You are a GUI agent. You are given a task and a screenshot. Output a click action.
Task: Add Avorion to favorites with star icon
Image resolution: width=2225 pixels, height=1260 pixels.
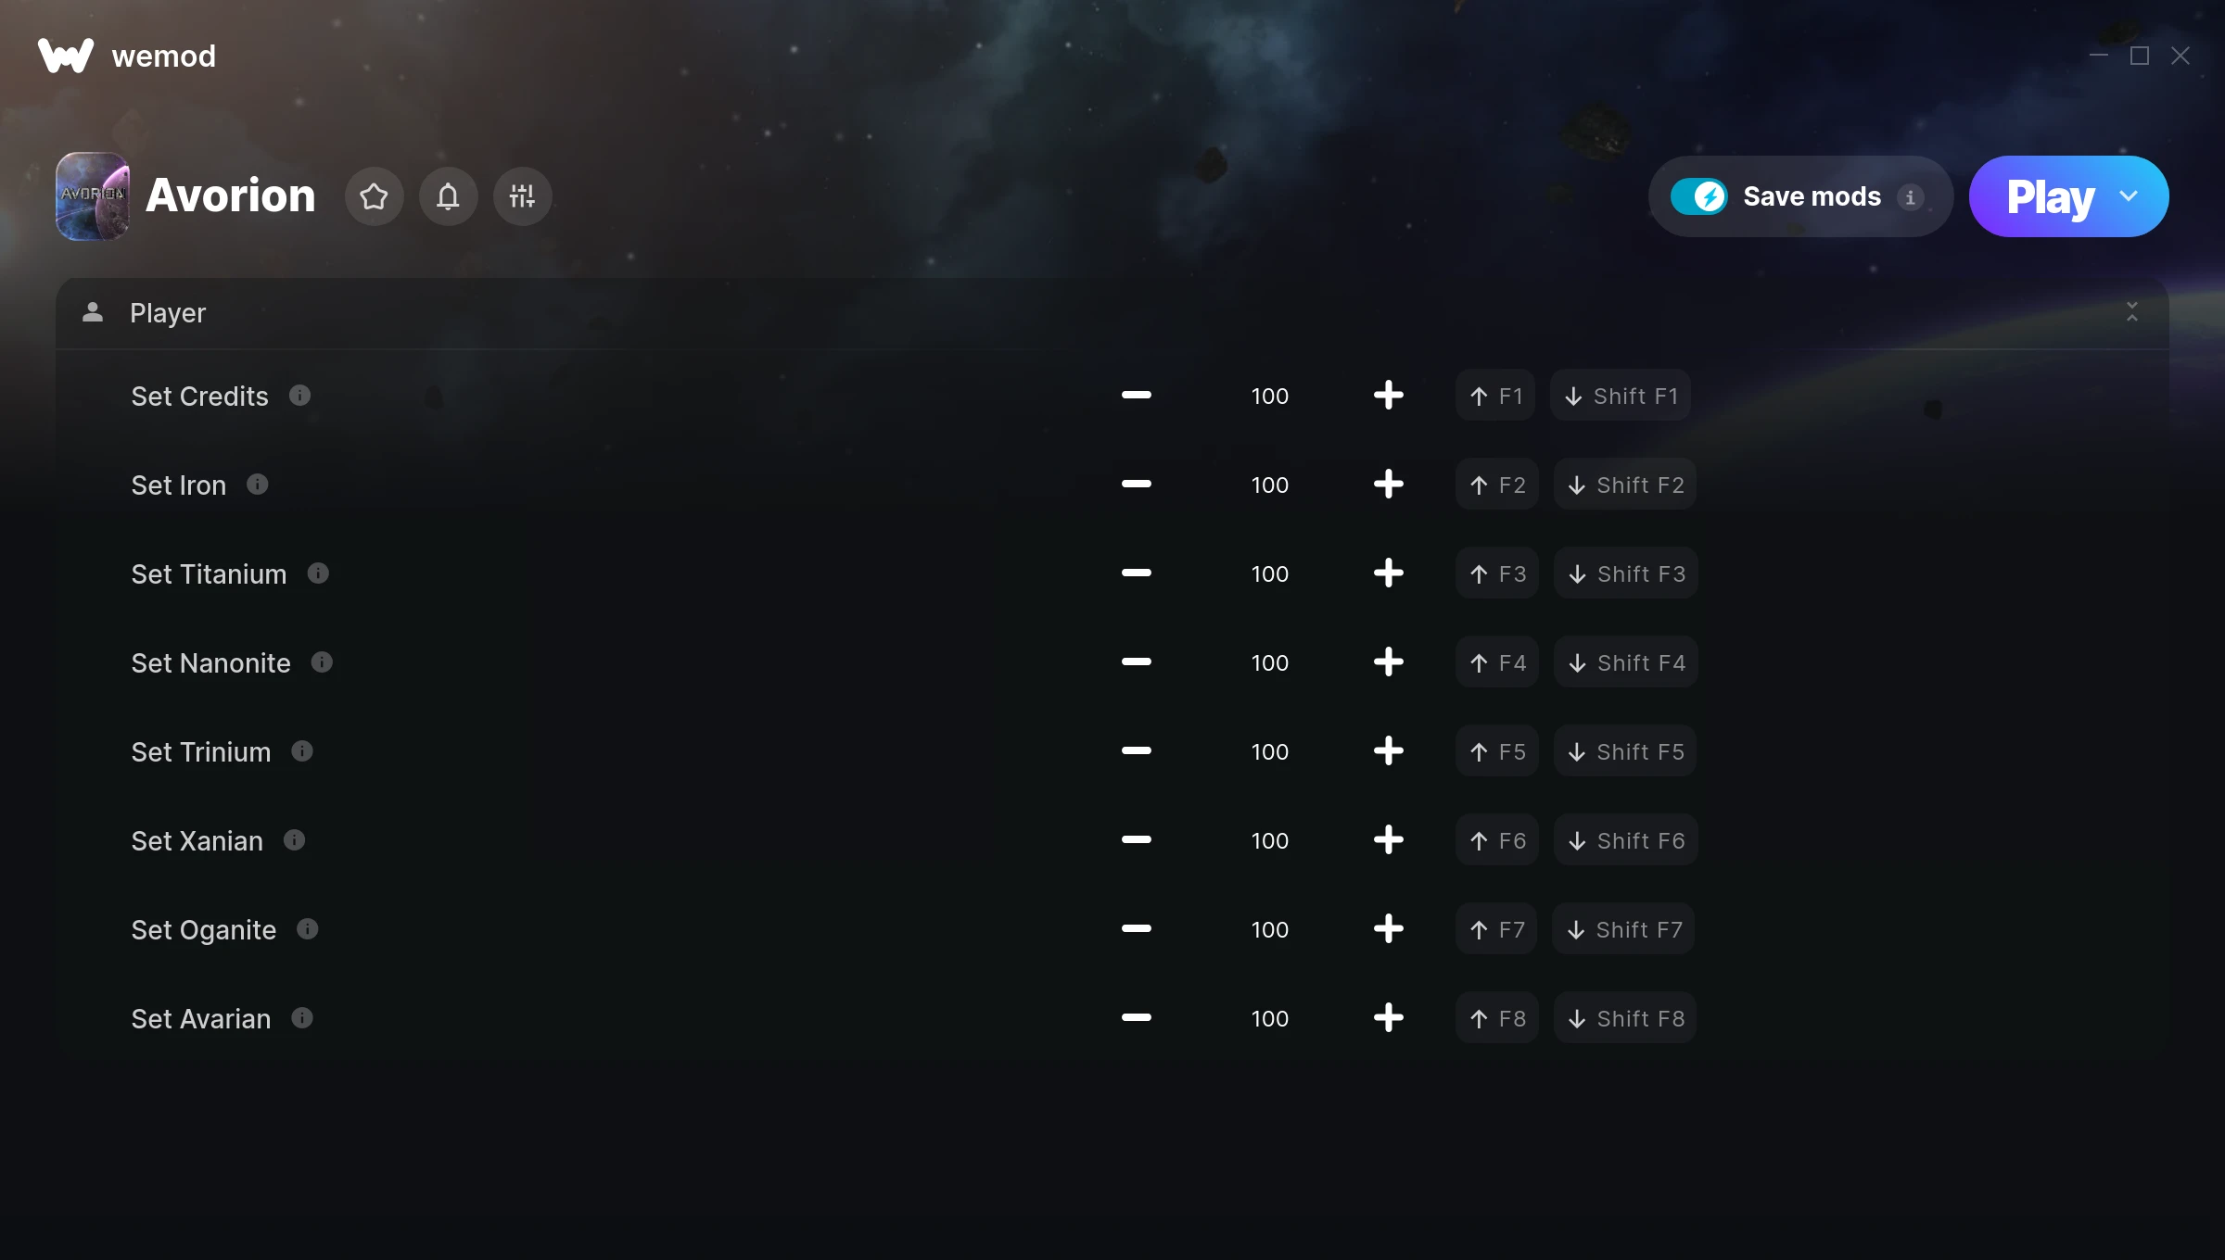[x=374, y=196]
